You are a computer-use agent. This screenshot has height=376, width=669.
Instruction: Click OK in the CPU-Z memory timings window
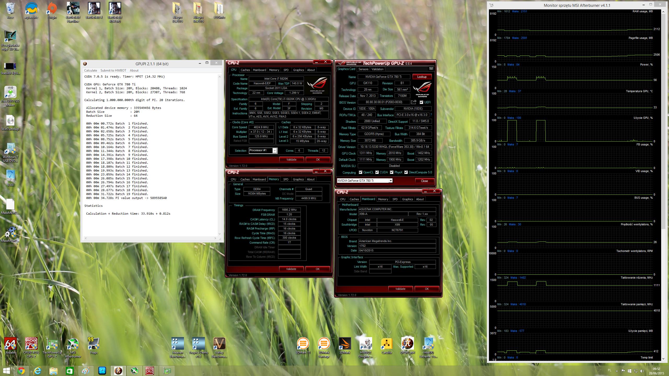pyautogui.click(x=318, y=269)
